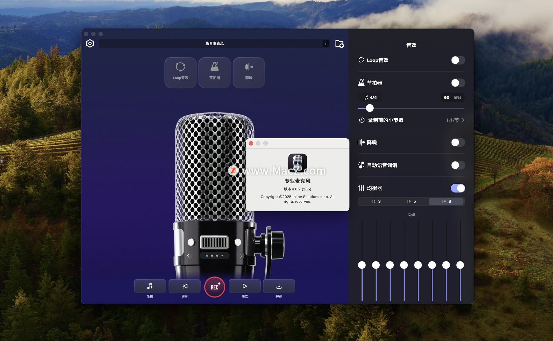Image resolution: width=553 pixels, height=341 pixels.
Task: Click the metronome icon beside 节拍器 label
Action: click(x=361, y=83)
